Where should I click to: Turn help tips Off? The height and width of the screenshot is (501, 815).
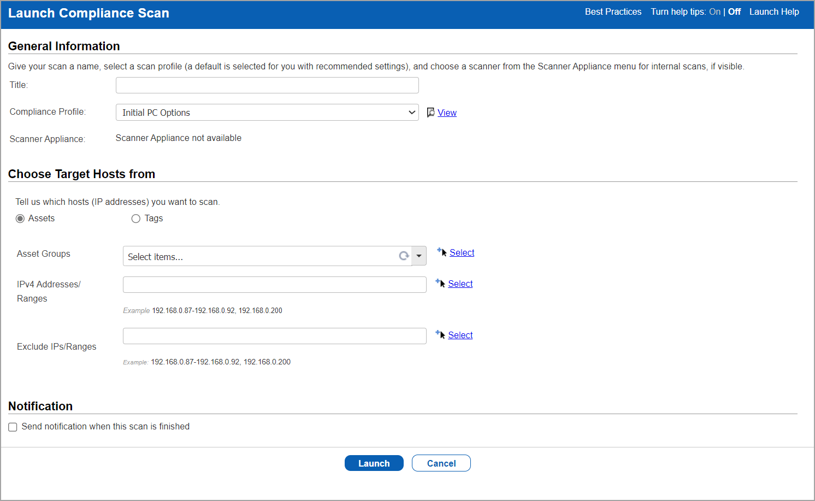coord(734,11)
